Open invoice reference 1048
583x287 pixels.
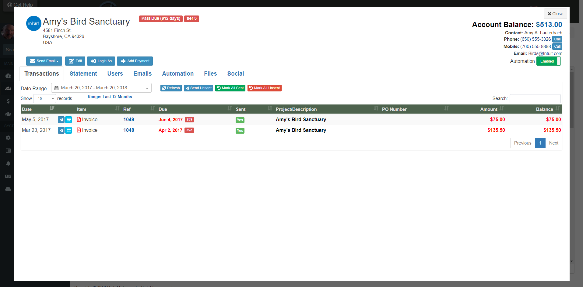[x=129, y=130]
